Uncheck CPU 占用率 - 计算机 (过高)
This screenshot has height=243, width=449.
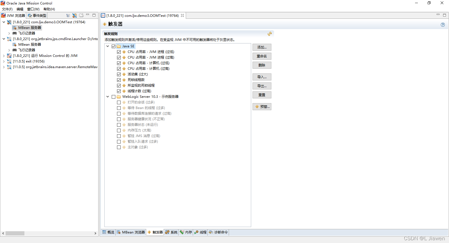tap(119, 69)
